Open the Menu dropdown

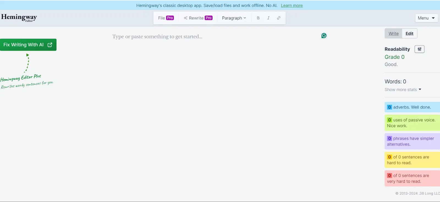[426, 18]
